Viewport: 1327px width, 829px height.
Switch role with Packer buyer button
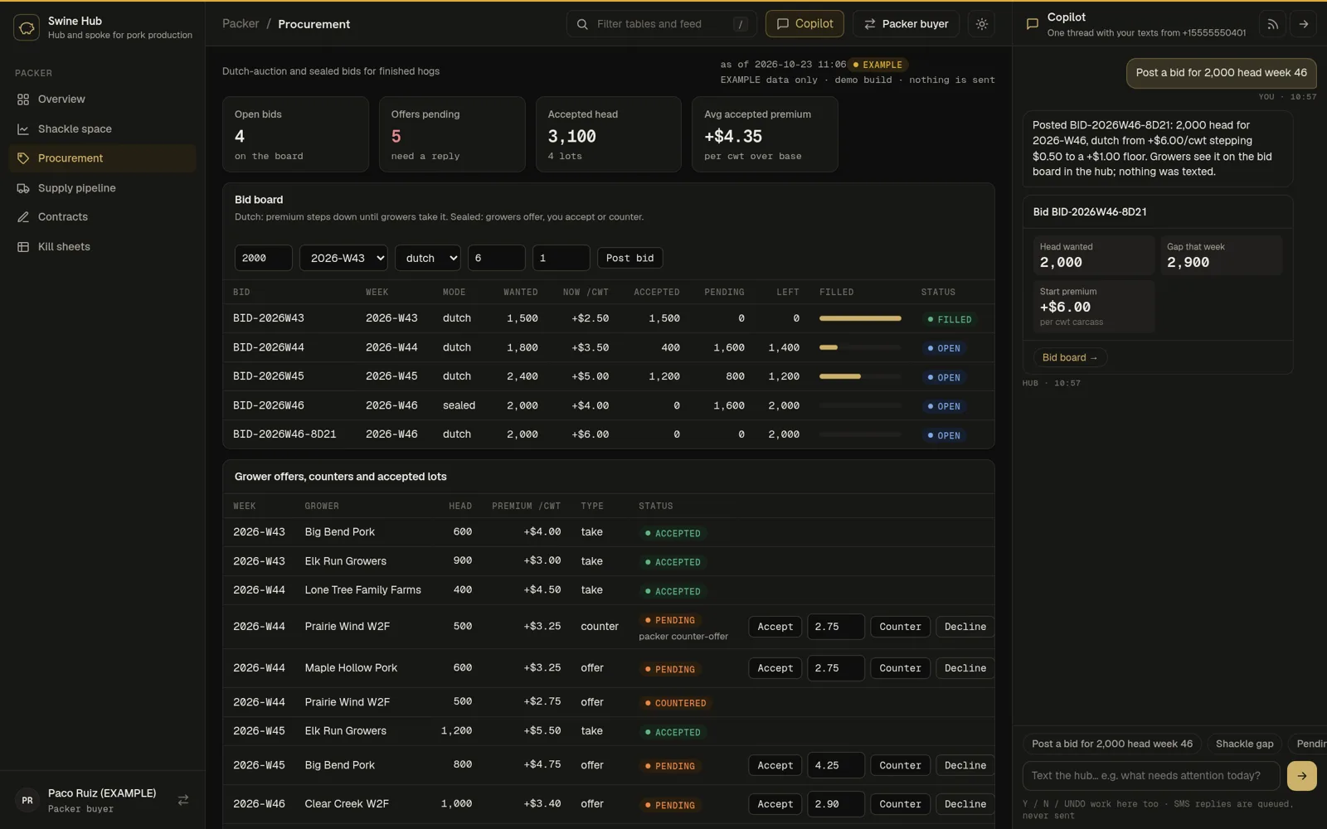[x=907, y=24]
